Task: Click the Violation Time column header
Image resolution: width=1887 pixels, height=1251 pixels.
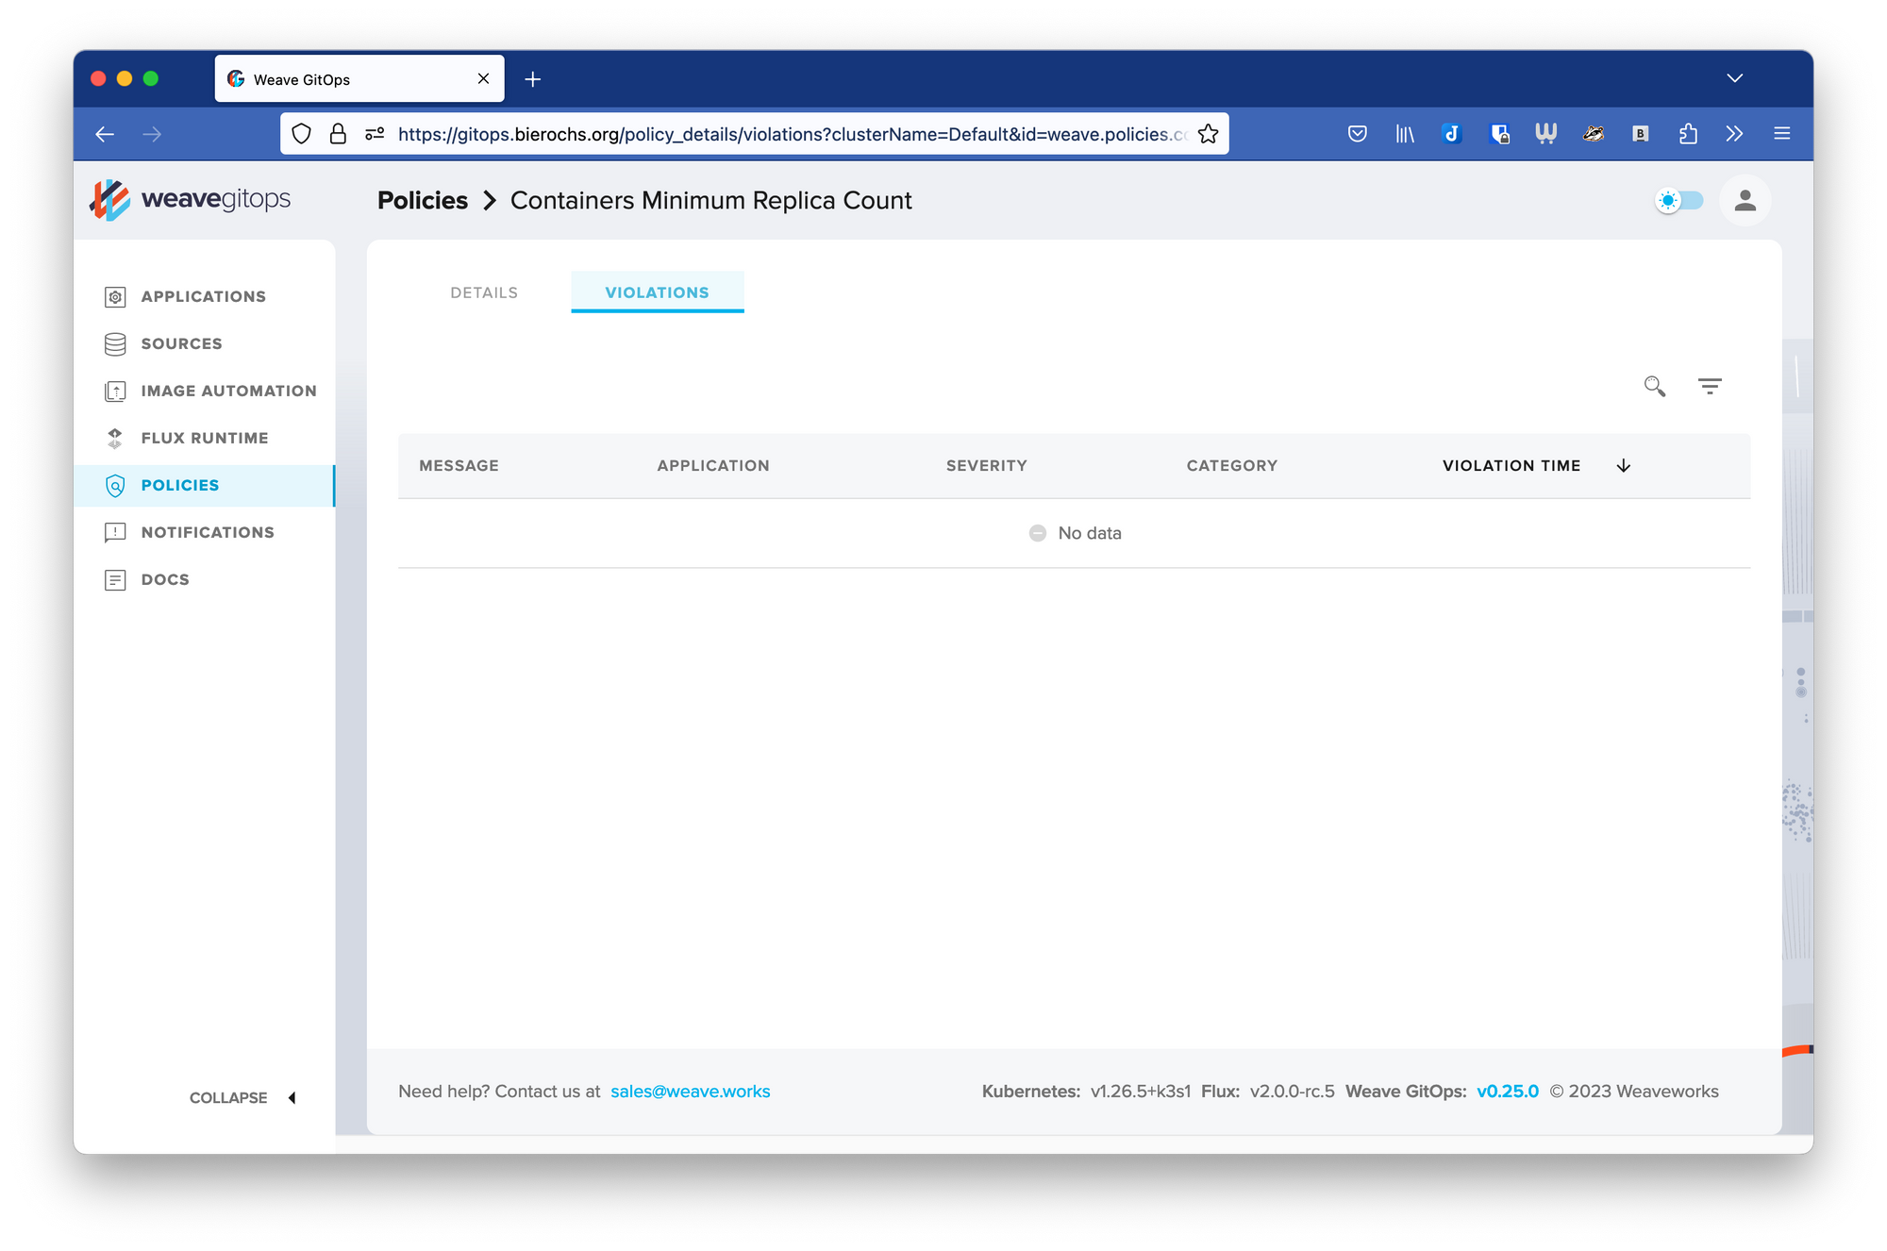Action: click(x=1511, y=466)
